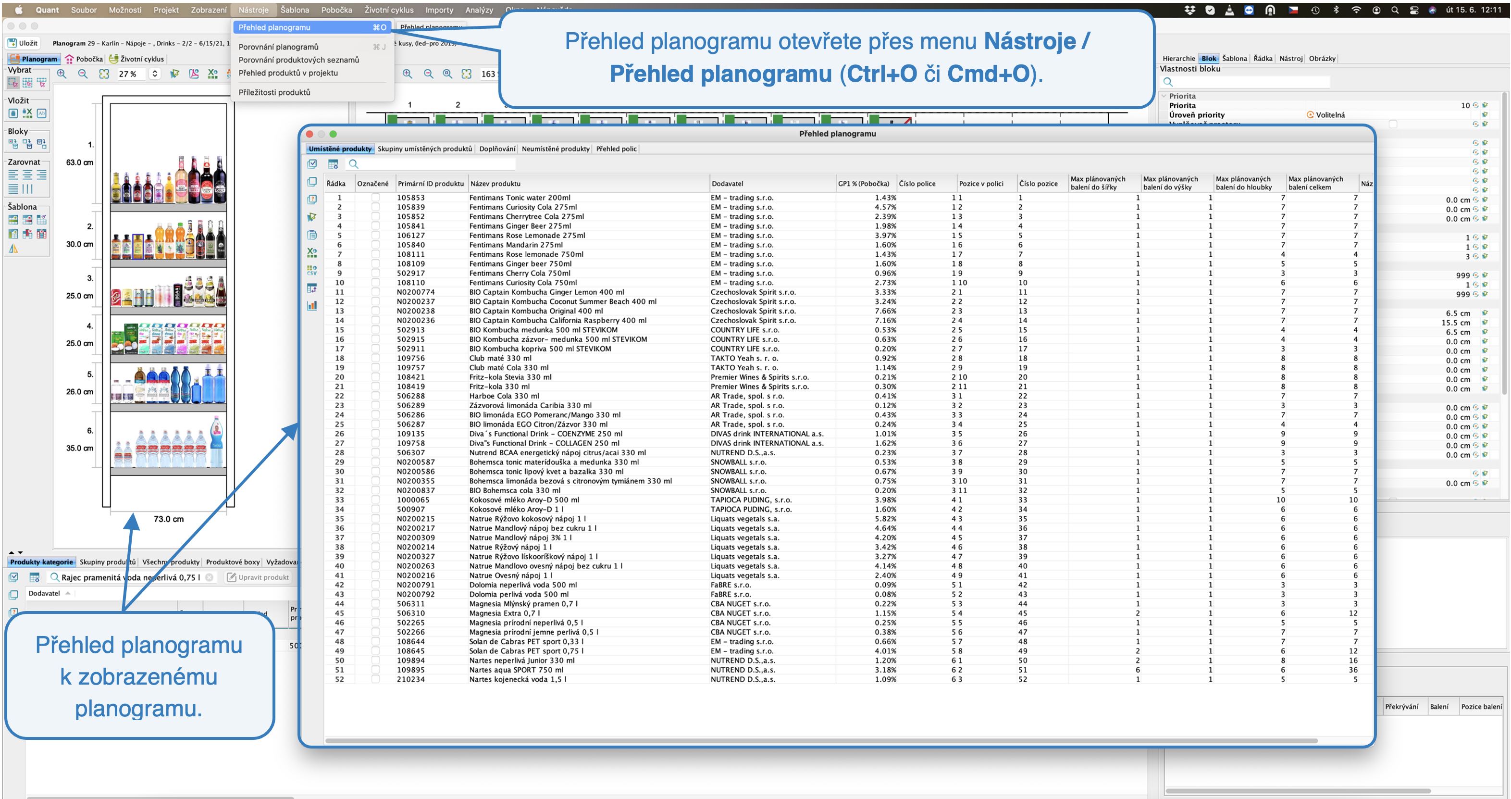Viewport: 1511px width, 799px height.
Task: Clear the Rajec pramenitá voda search field
Action: (x=210, y=577)
